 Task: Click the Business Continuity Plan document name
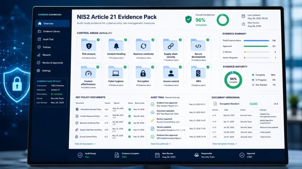point(90,123)
